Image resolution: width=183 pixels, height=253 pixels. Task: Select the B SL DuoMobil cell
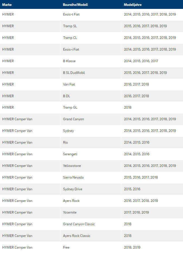[x=74, y=72]
